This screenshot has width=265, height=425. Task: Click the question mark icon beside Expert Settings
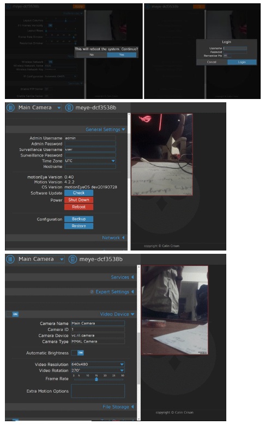(92, 292)
